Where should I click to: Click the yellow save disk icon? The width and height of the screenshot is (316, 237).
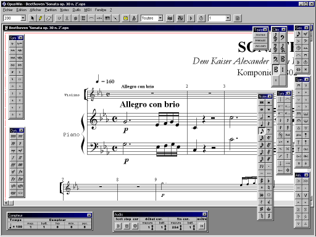point(125,19)
